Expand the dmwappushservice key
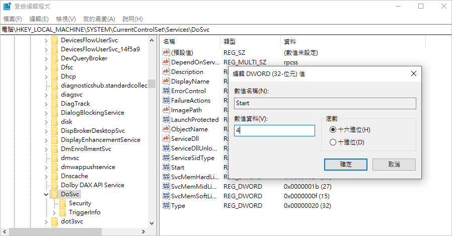Image resolution: width=452 pixels, height=236 pixels. tap(46, 168)
